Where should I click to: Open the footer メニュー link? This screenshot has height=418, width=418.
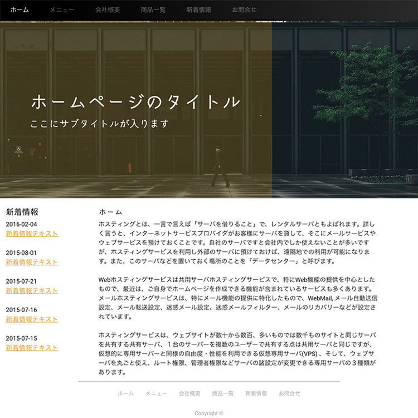[156, 393]
